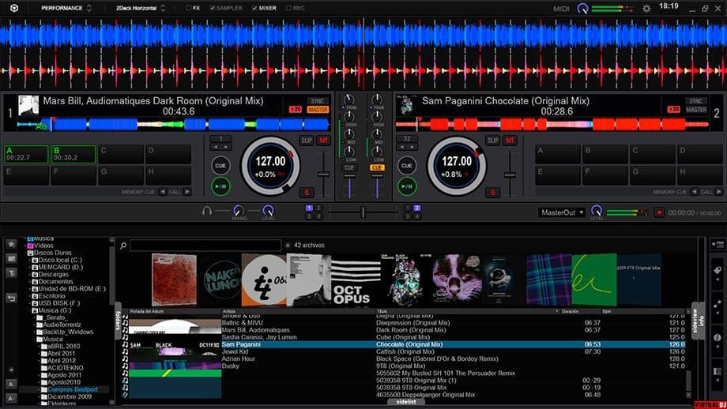This screenshot has width=727, height=409.
Task: Open the PERFORMANCE mode dropdown
Action: (66, 8)
